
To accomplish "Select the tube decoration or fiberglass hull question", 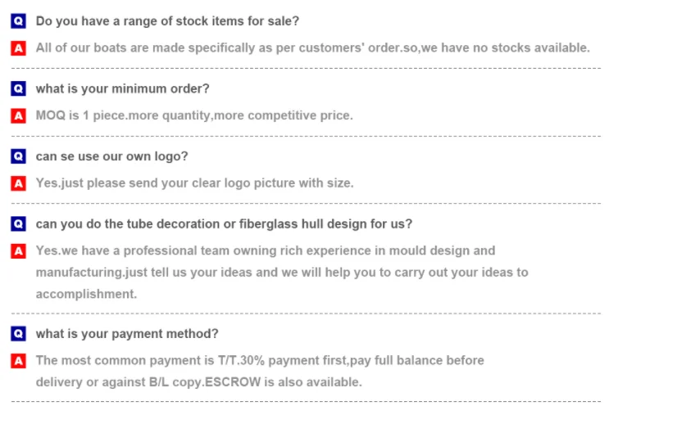I will point(224,224).
